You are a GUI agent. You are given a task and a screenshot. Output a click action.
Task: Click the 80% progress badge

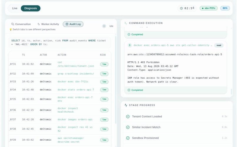[225, 8]
